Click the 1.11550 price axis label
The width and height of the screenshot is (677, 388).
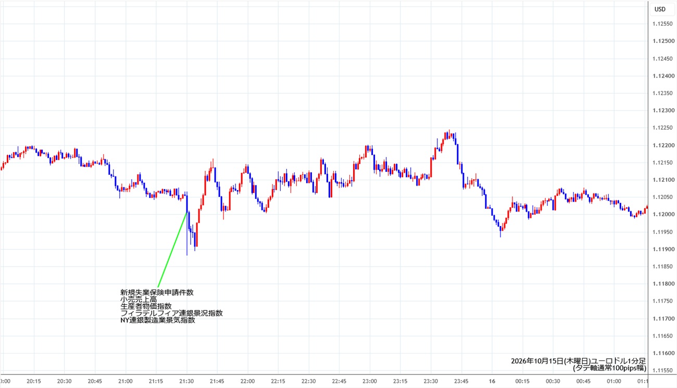coord(662,370)
